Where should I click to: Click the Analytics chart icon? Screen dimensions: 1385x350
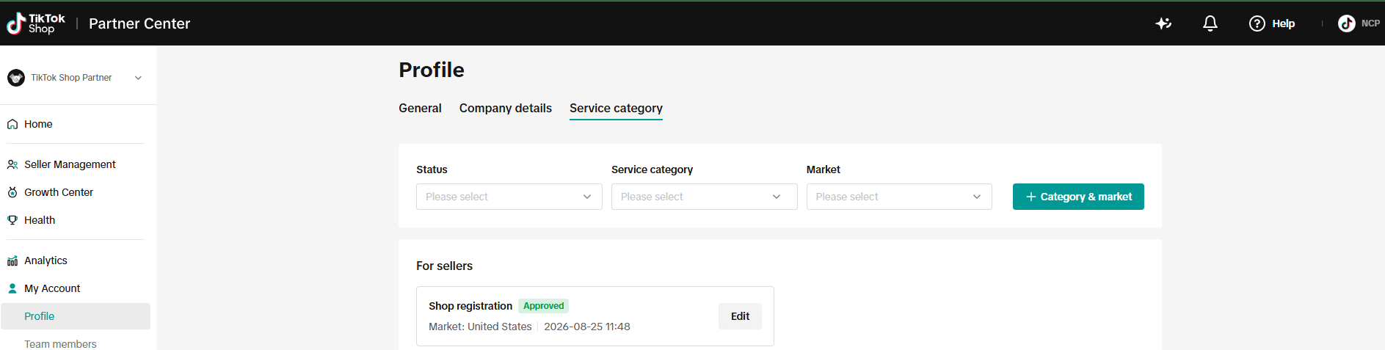click(12, 260)
